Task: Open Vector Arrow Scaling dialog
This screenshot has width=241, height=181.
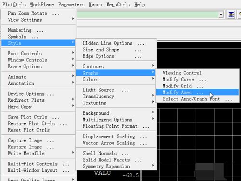Action: pyautogui.click(x=116, y=143)
